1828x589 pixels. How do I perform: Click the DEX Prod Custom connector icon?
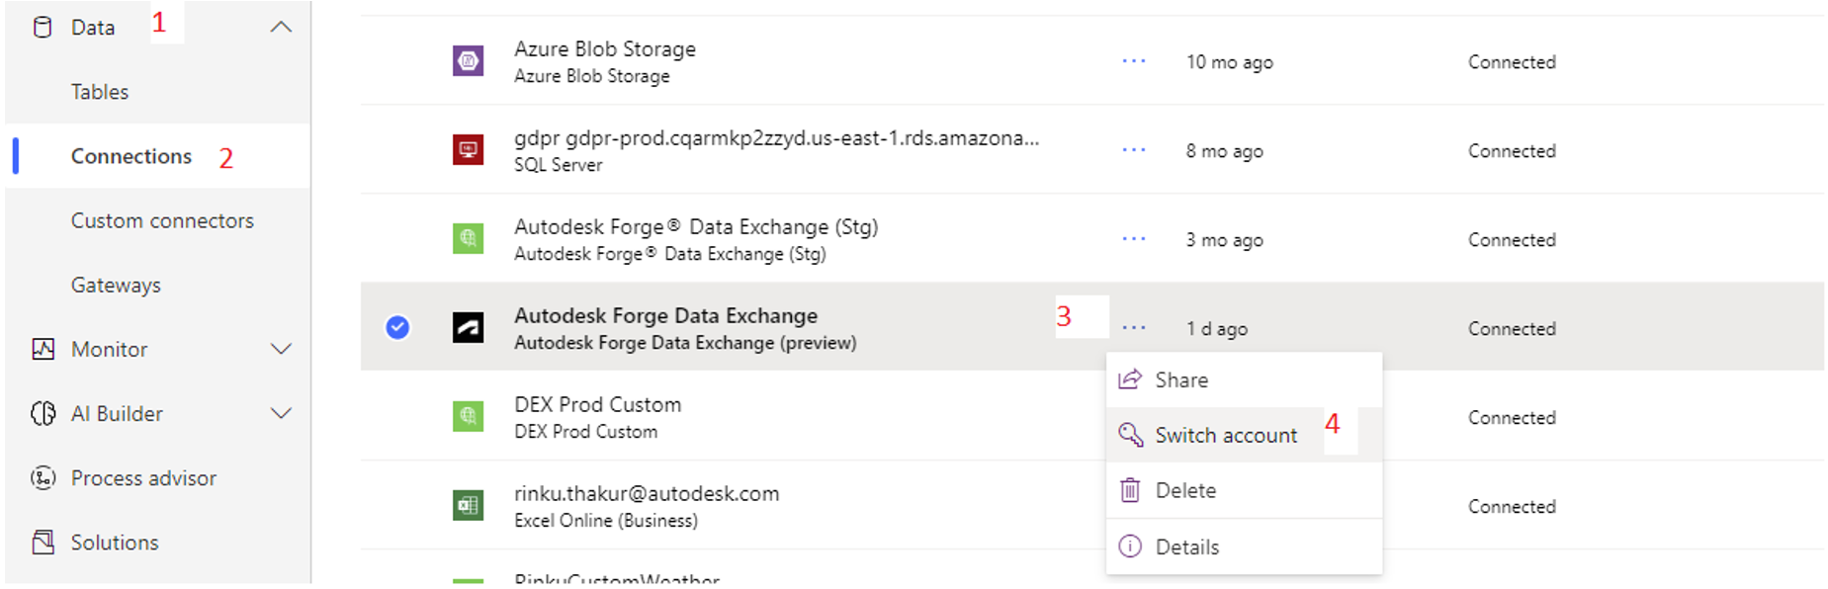468,416
